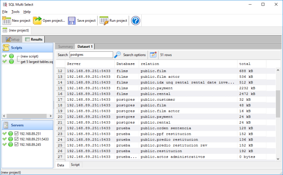283x175 pixels.
Task: Switch to the Summary tab
Action: click(65, 47)
